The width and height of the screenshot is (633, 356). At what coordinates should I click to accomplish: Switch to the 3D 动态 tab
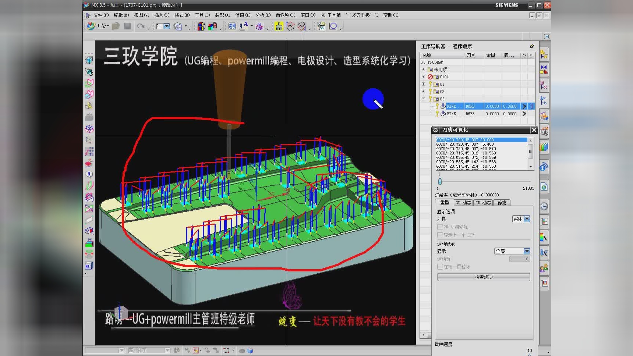(x=463, y=203)
